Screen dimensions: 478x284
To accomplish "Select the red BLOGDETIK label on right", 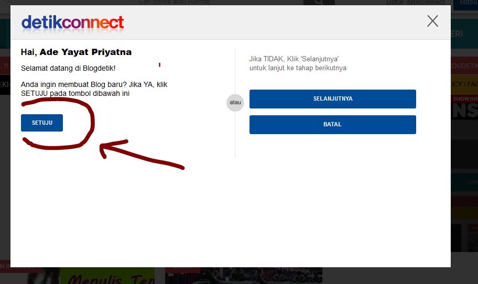I will point(464,66).
